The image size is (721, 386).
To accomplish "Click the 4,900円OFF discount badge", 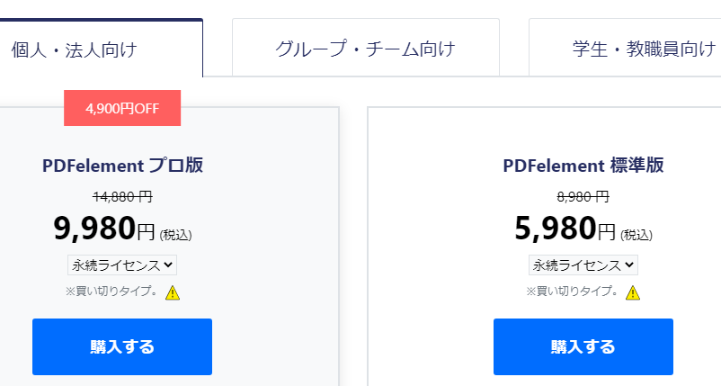I will 122,108.
